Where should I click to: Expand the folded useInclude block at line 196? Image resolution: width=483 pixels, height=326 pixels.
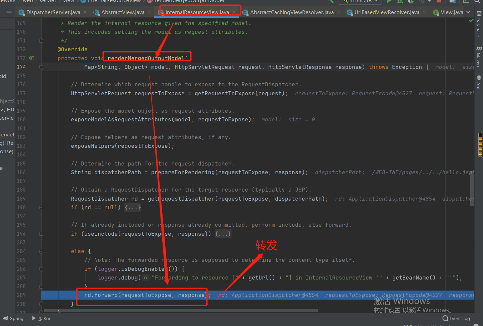[41, 234]
